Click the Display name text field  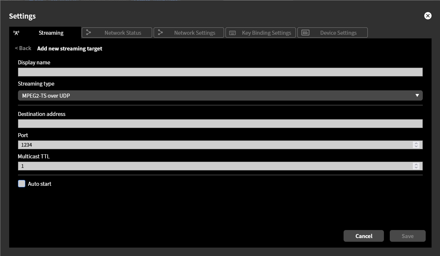tap(220, 72)
